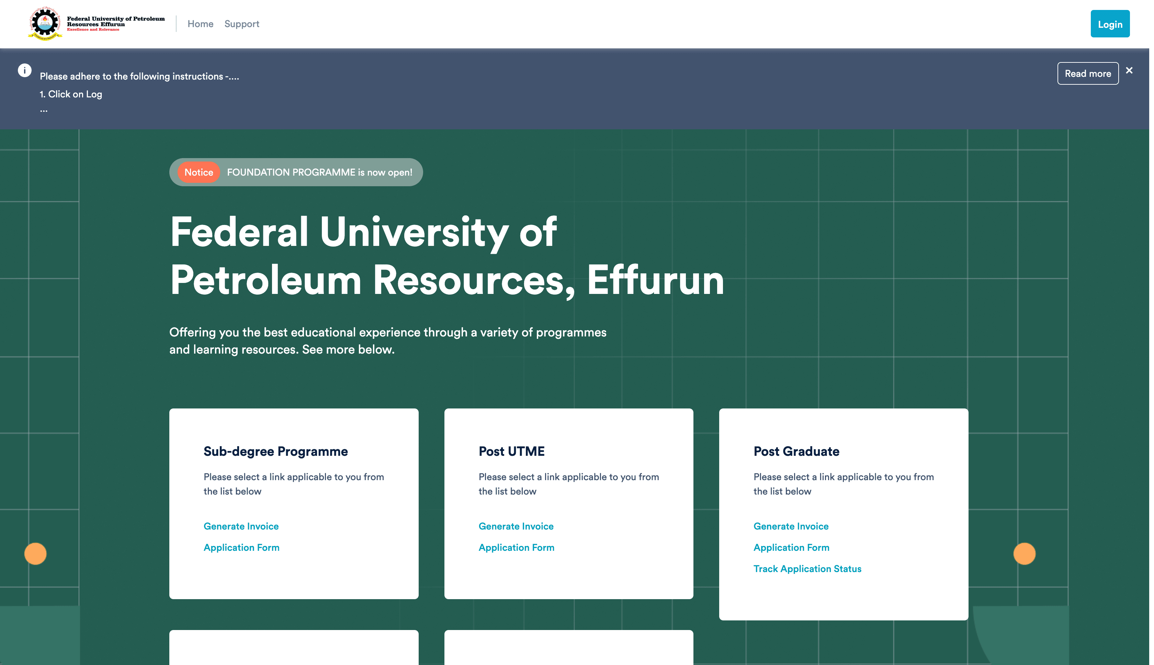The width and height of the screenshot is (1154, 665).
Task: Expand instructions with Read more
Action: pyautogui.click(x=1087, y=73)
